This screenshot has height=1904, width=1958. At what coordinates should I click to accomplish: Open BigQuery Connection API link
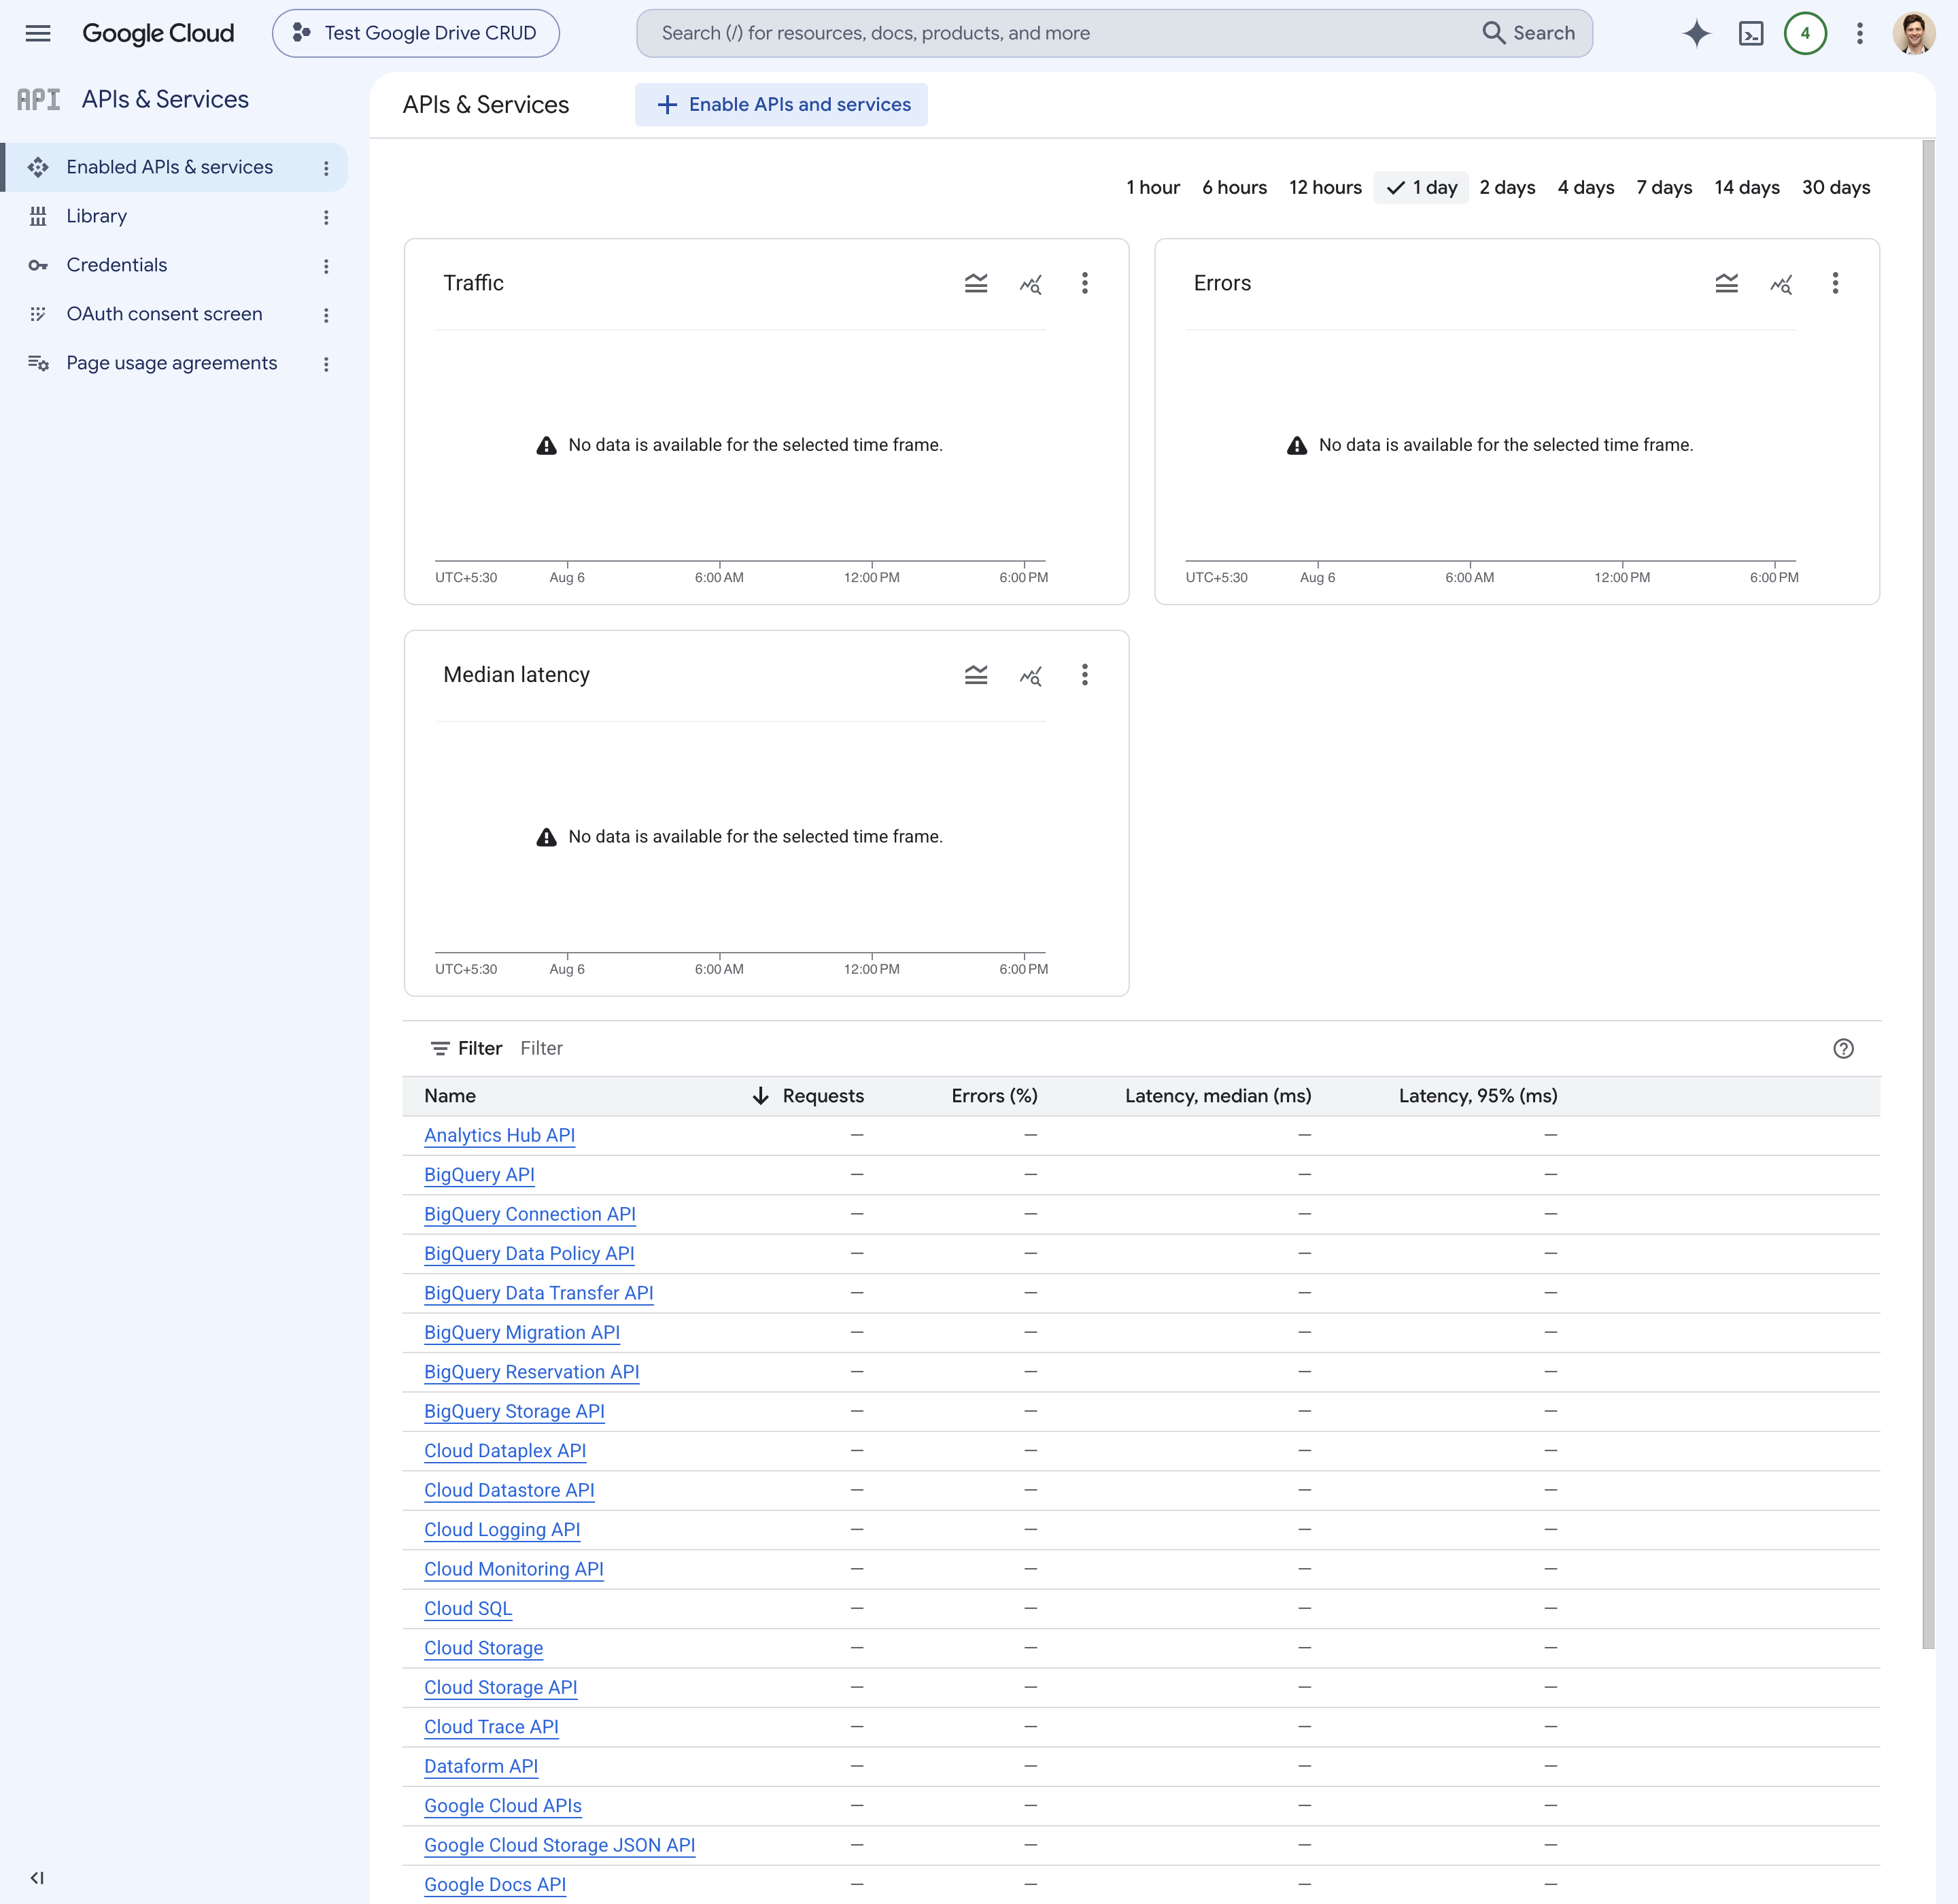pyautogui.click(x=530, y=1214)
